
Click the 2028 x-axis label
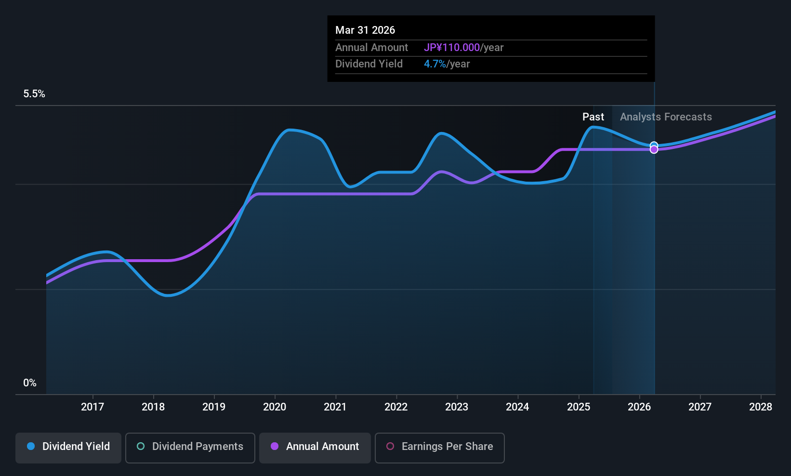761,407
